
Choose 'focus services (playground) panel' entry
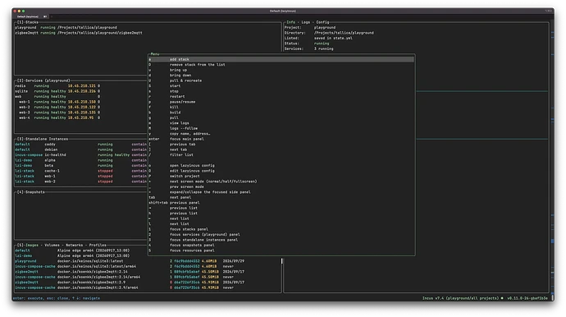point(281,235)
